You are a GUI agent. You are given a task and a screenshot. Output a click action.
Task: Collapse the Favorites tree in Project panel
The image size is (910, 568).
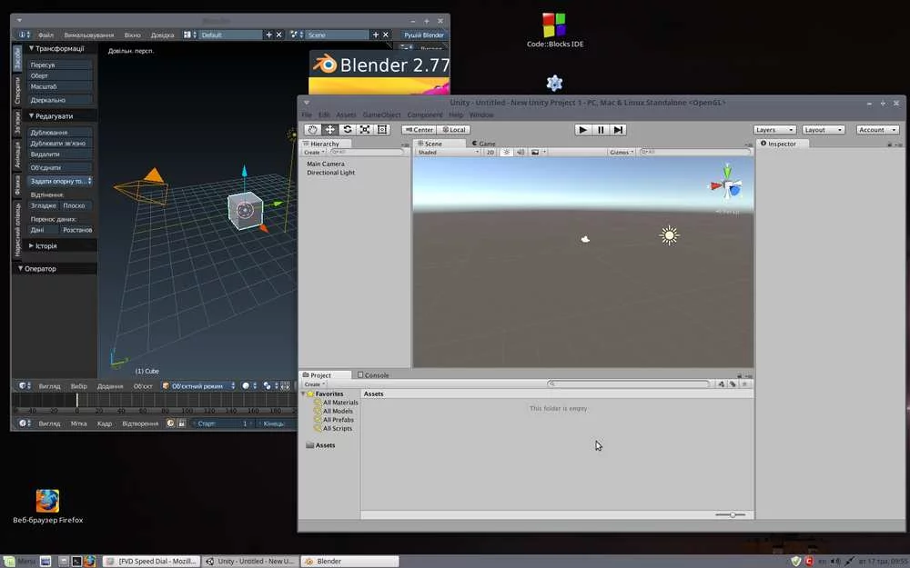click(304, 394)
